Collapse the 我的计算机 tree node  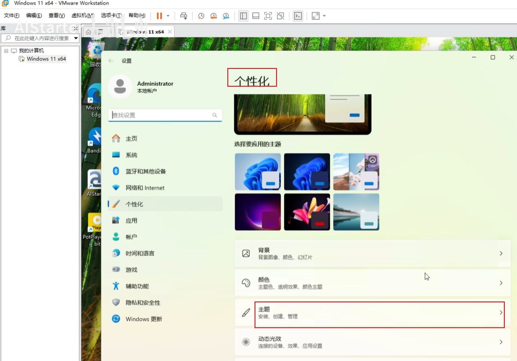tap(6, 51)
